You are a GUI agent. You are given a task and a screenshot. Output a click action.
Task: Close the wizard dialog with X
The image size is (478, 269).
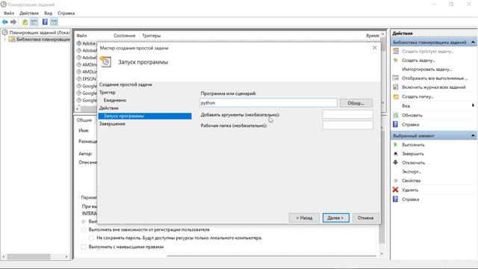point(375,48)
